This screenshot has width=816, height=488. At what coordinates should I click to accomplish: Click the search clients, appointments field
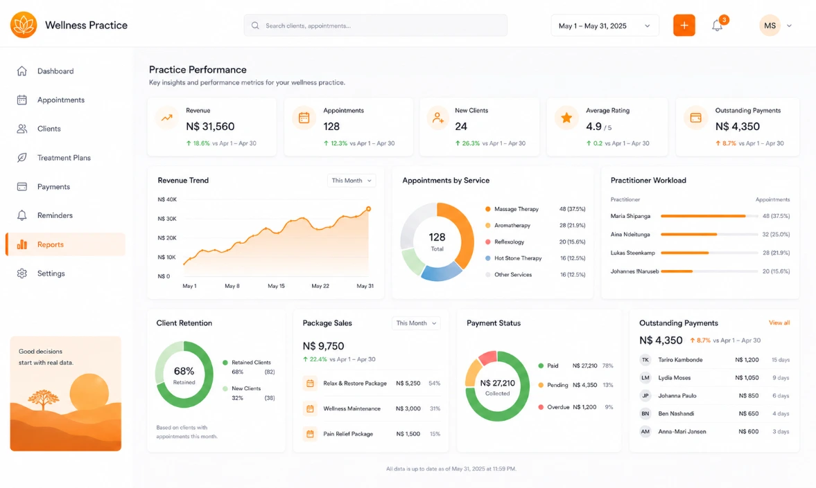375,26
